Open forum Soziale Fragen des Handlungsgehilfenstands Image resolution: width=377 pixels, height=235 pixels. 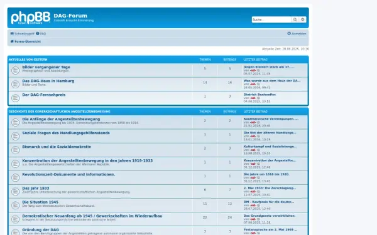66,133
